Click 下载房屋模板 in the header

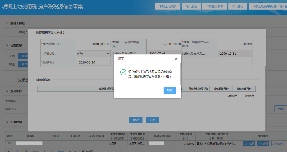pos(214,6)
